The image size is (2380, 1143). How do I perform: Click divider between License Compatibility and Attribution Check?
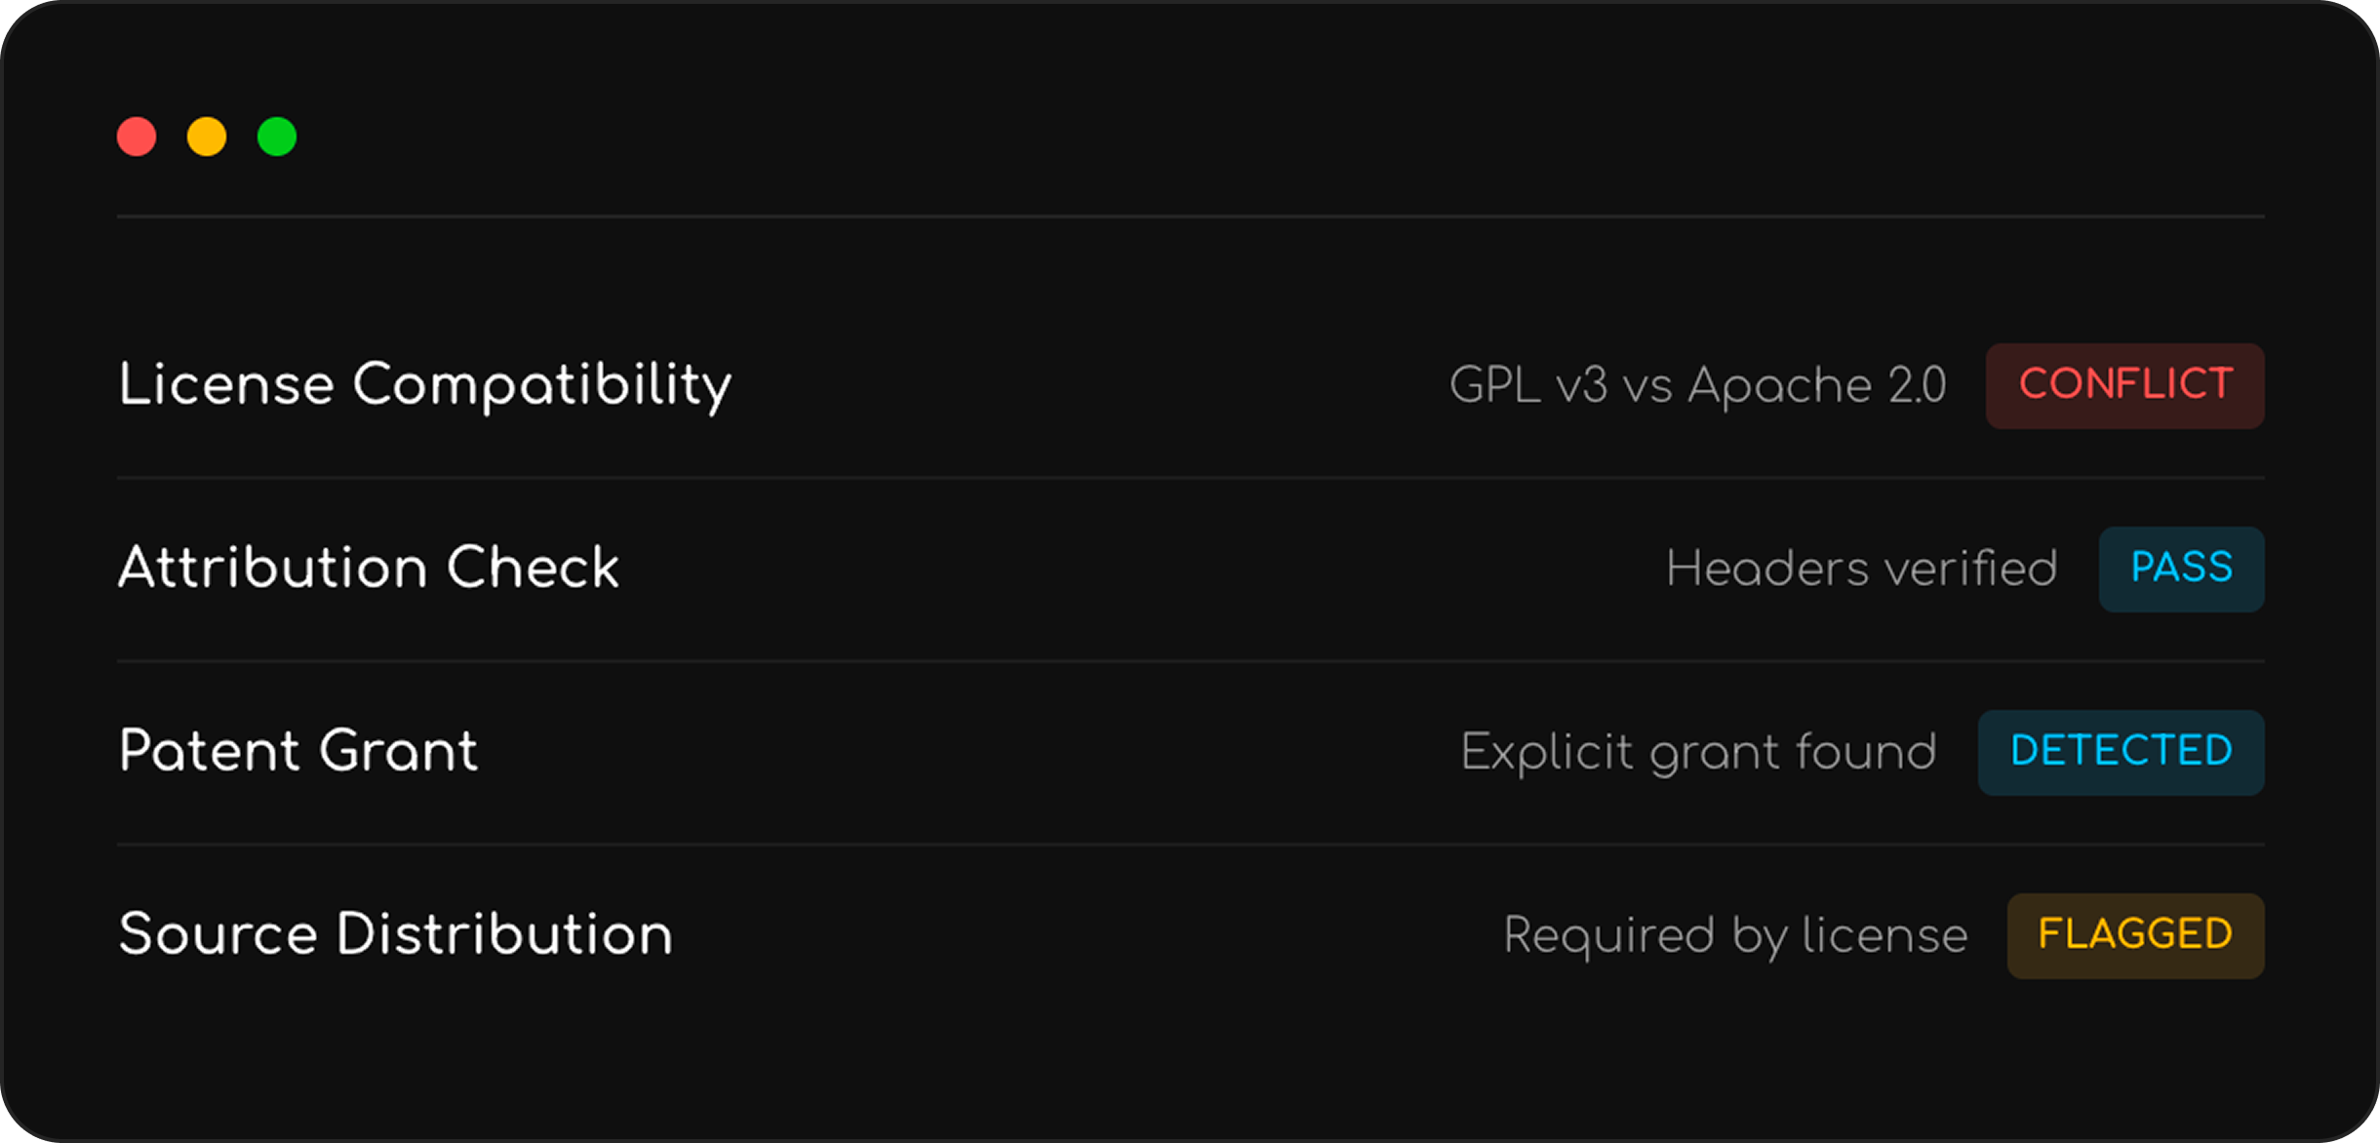click(x=1190, y=478)
